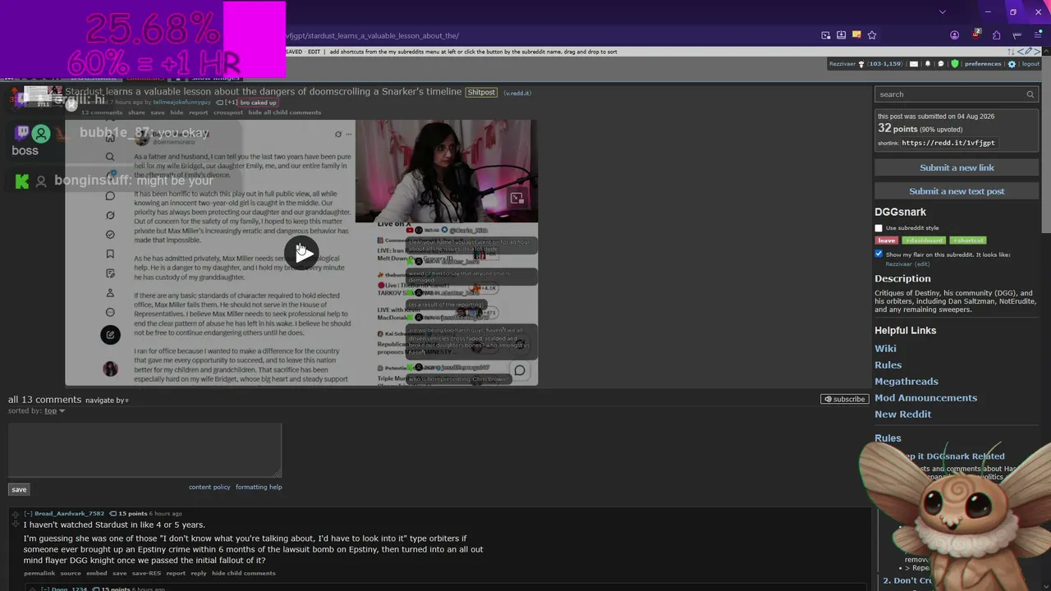Click Submit a new link
The image size is (1051, 591).
tap(957, 167)
